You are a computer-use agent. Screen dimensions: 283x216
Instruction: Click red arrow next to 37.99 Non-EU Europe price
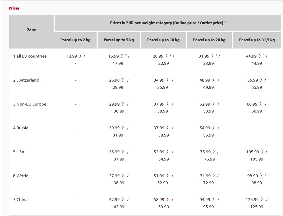pos(168,104)
